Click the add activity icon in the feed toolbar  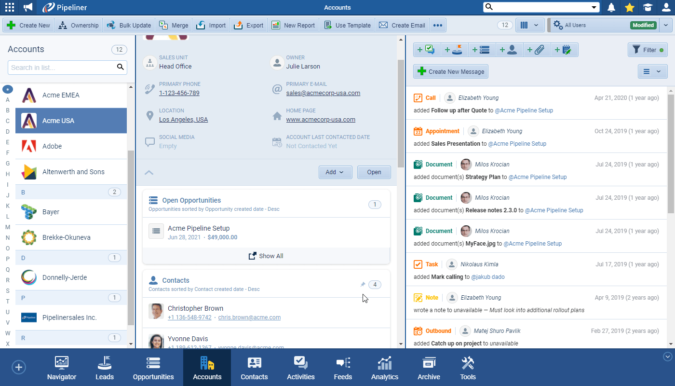pyautogui.click(x=426, y=50)
